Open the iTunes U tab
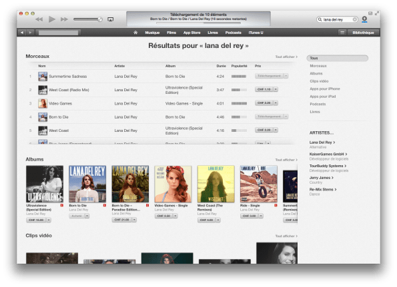 click(256, 33)
